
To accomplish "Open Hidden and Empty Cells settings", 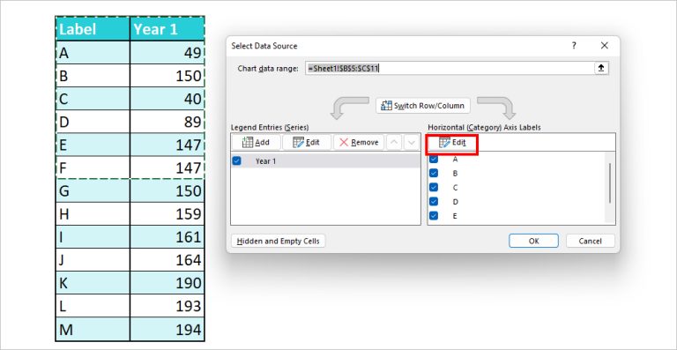I will coord(279,242).
